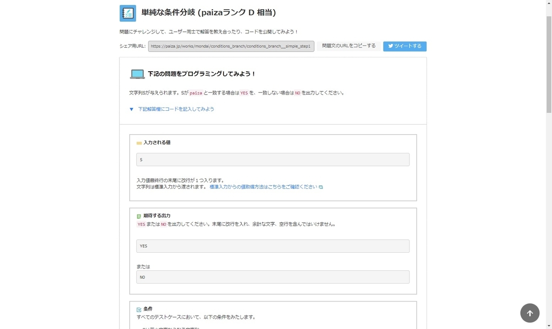Click the notepad icon beside the problem title
Image resolution: width=552 pixels, height=329 pixels.
127,13
